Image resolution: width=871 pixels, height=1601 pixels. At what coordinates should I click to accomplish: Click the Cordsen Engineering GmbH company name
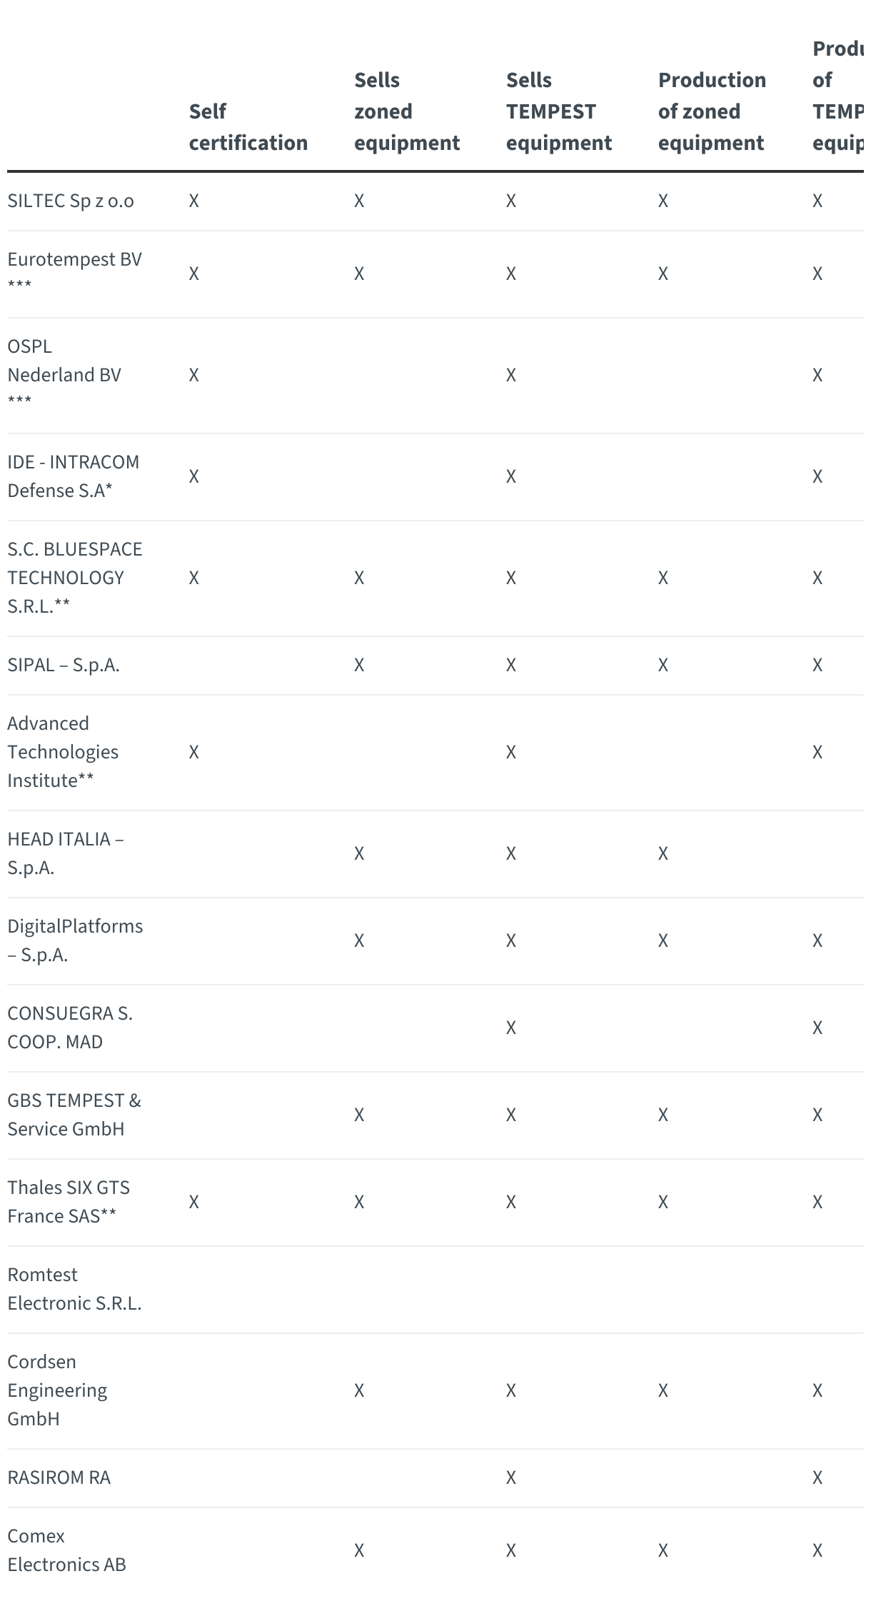click(57, 1390)
